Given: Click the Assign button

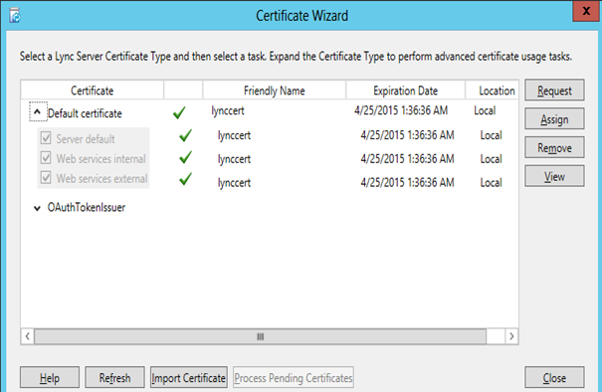Looking at the screenshot, I should (x=554, y=119).
